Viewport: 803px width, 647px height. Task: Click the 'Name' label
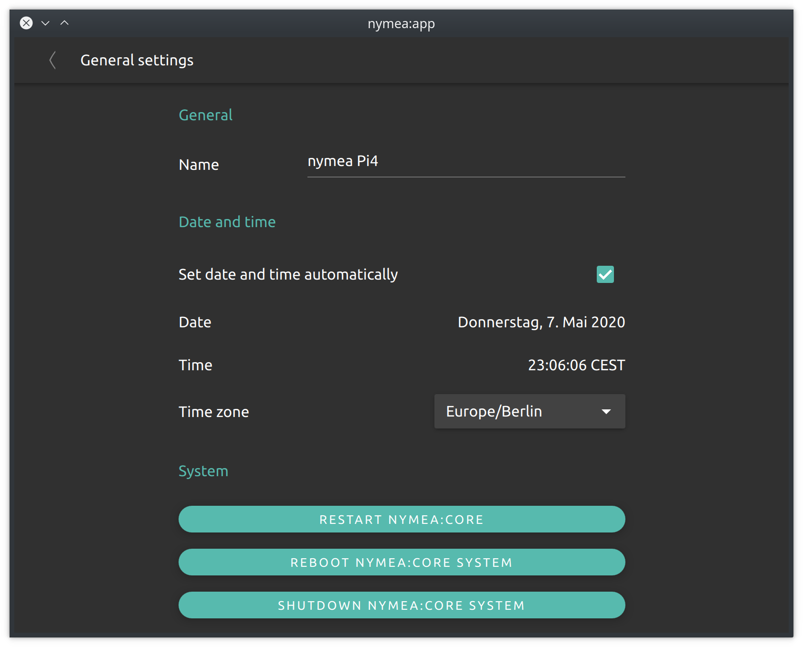click(x=199, y=165)
